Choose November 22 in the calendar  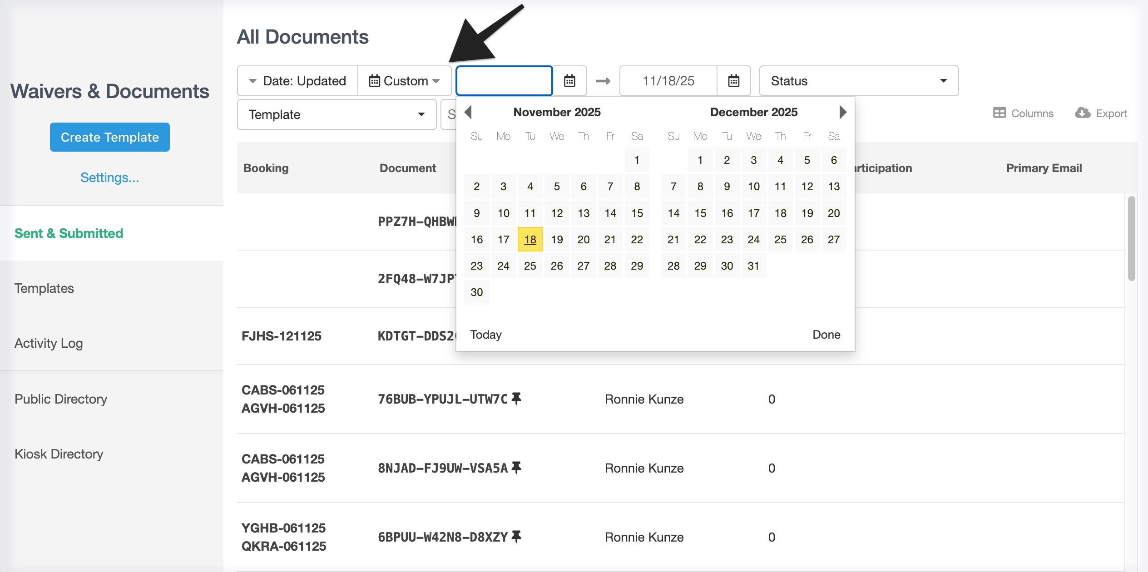[x=637, y=239]
